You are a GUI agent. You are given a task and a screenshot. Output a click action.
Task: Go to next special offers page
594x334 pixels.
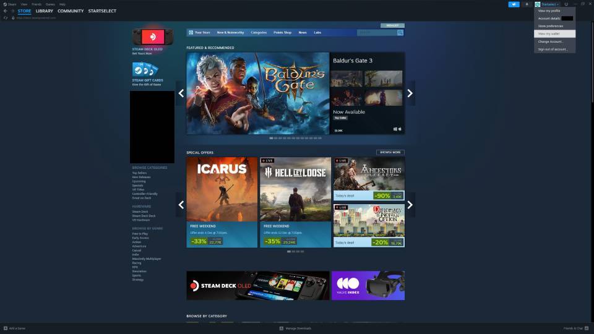410,205
